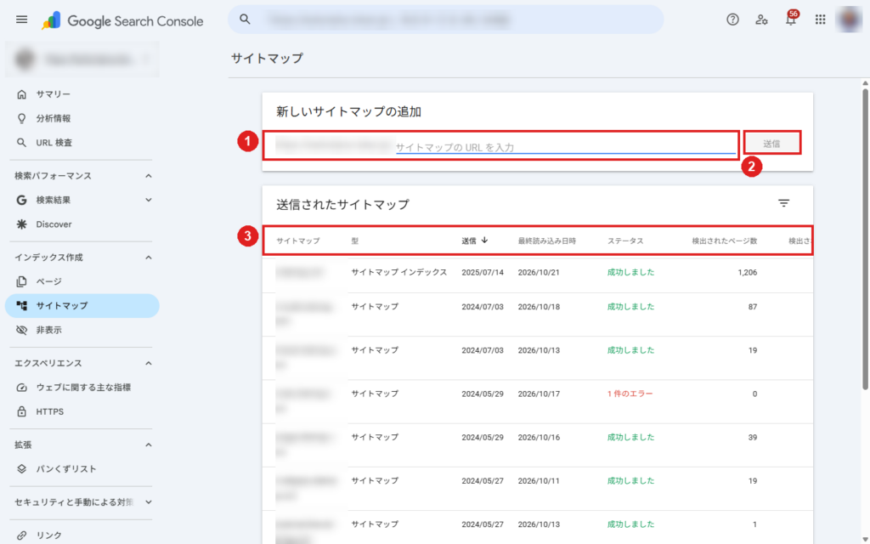Image resolution: width=870 pixels, height=544 pixels.
Task: Focus the サイトマップの URL を入力 field
Action: click(565, 147)
